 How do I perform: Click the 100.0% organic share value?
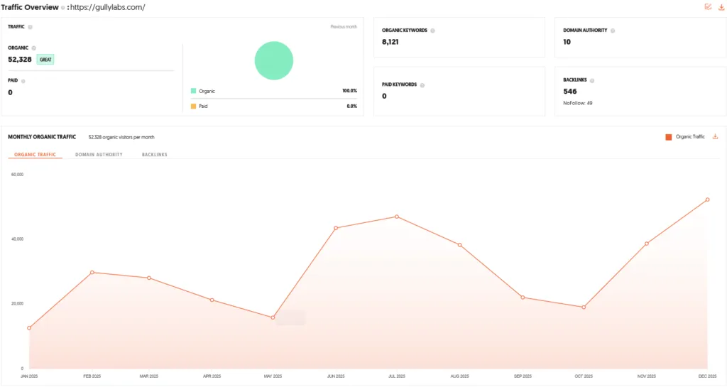(349, 91)
